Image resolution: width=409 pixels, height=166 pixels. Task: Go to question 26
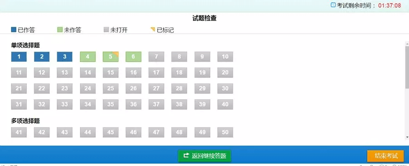coord(134,88)
